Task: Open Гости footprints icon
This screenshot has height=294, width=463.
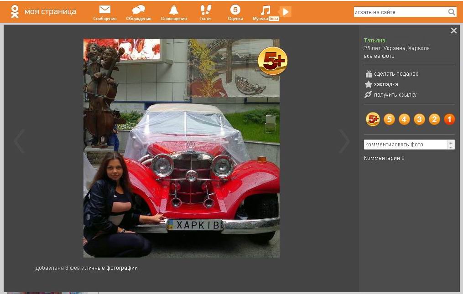Action: pos(205,10)
